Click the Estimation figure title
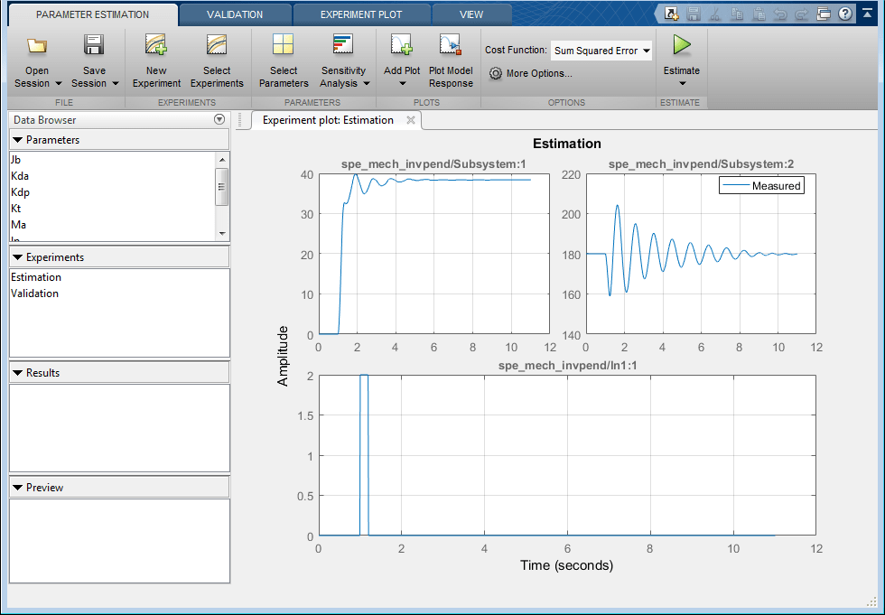The image size is (885, 615). (567, 144)
